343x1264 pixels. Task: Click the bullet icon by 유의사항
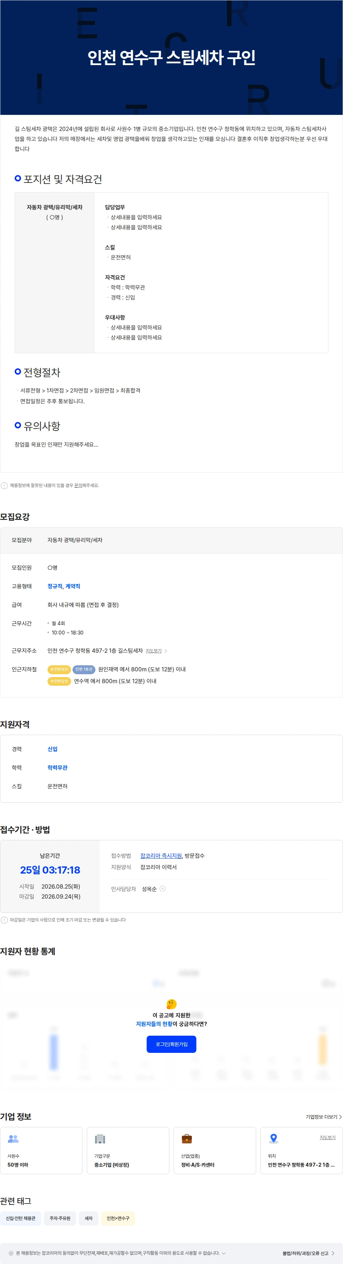(x=18, y=425)
